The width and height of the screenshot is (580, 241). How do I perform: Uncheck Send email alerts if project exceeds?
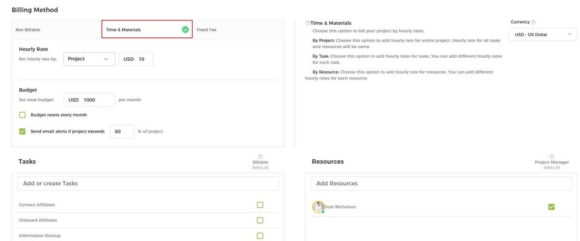pos(22,131)
